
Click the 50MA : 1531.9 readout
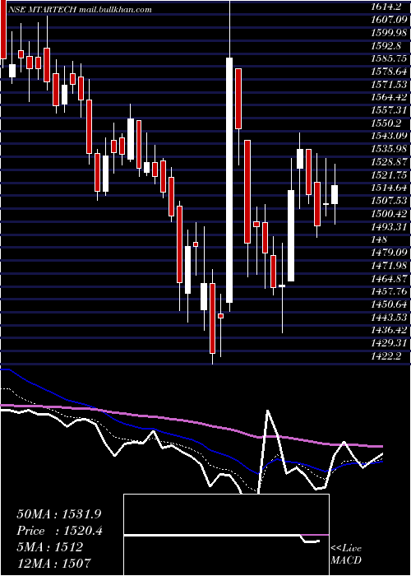tap(59, 514)
